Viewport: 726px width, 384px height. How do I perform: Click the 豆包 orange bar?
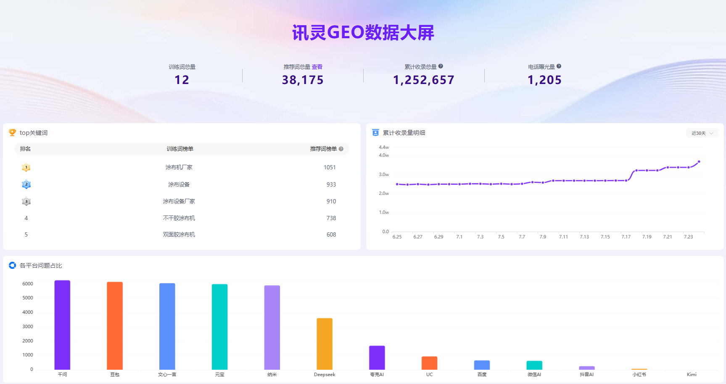pyautogui.click(x=115, y=326)
